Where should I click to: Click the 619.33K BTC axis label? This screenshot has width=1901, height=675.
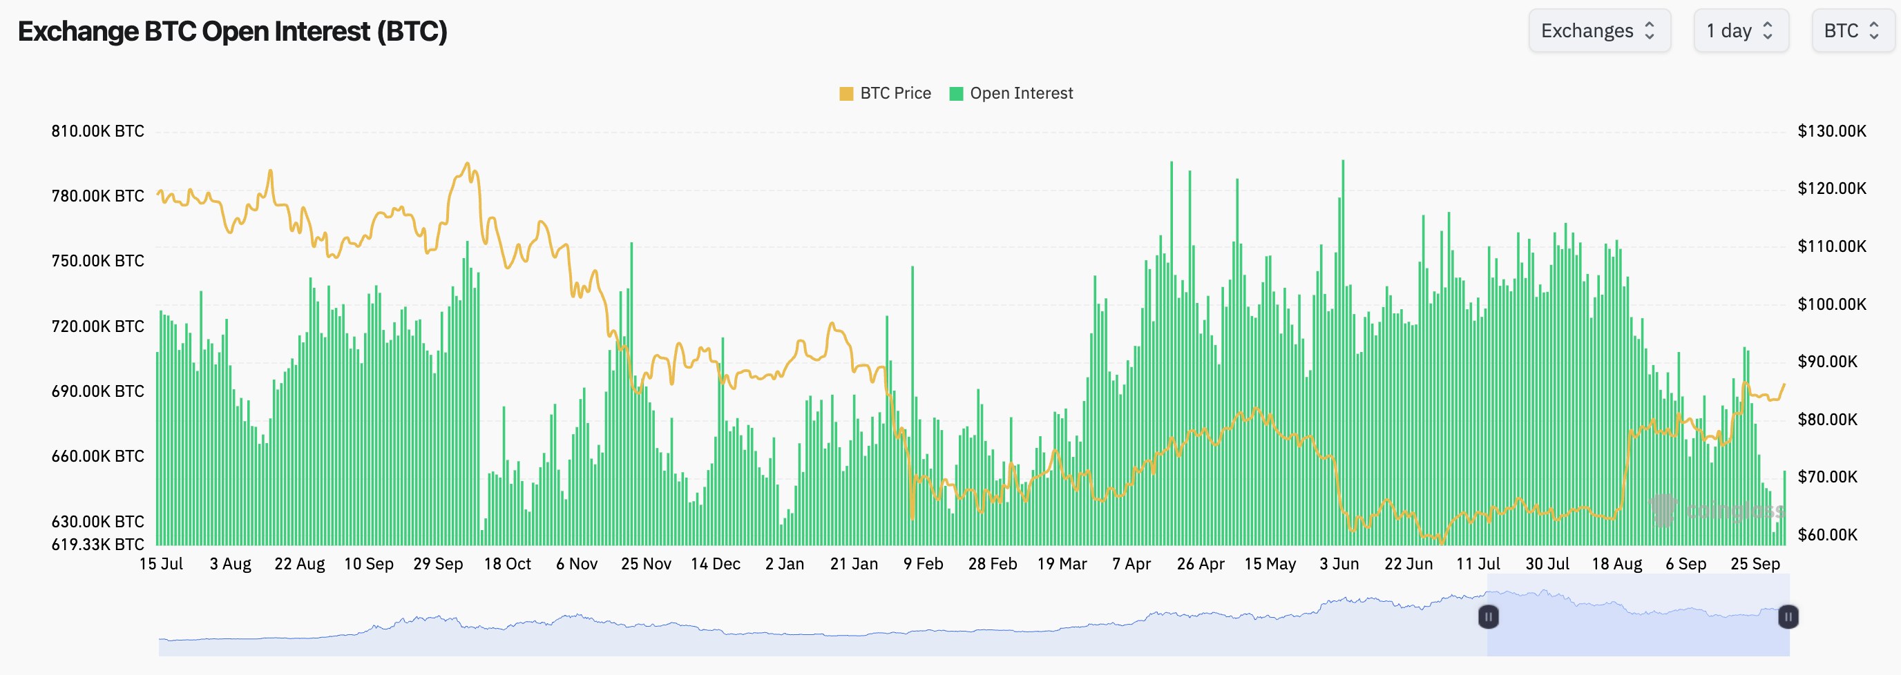coord(97,545)
